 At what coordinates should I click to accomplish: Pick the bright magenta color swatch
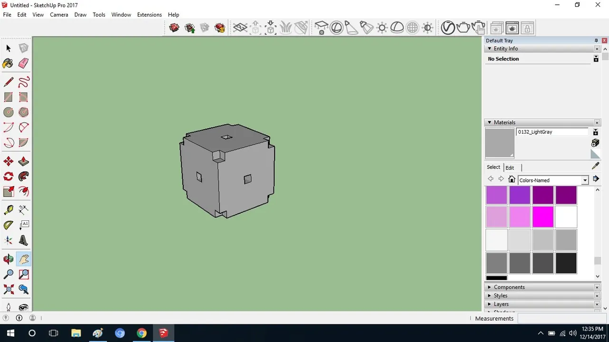[543, 217]
